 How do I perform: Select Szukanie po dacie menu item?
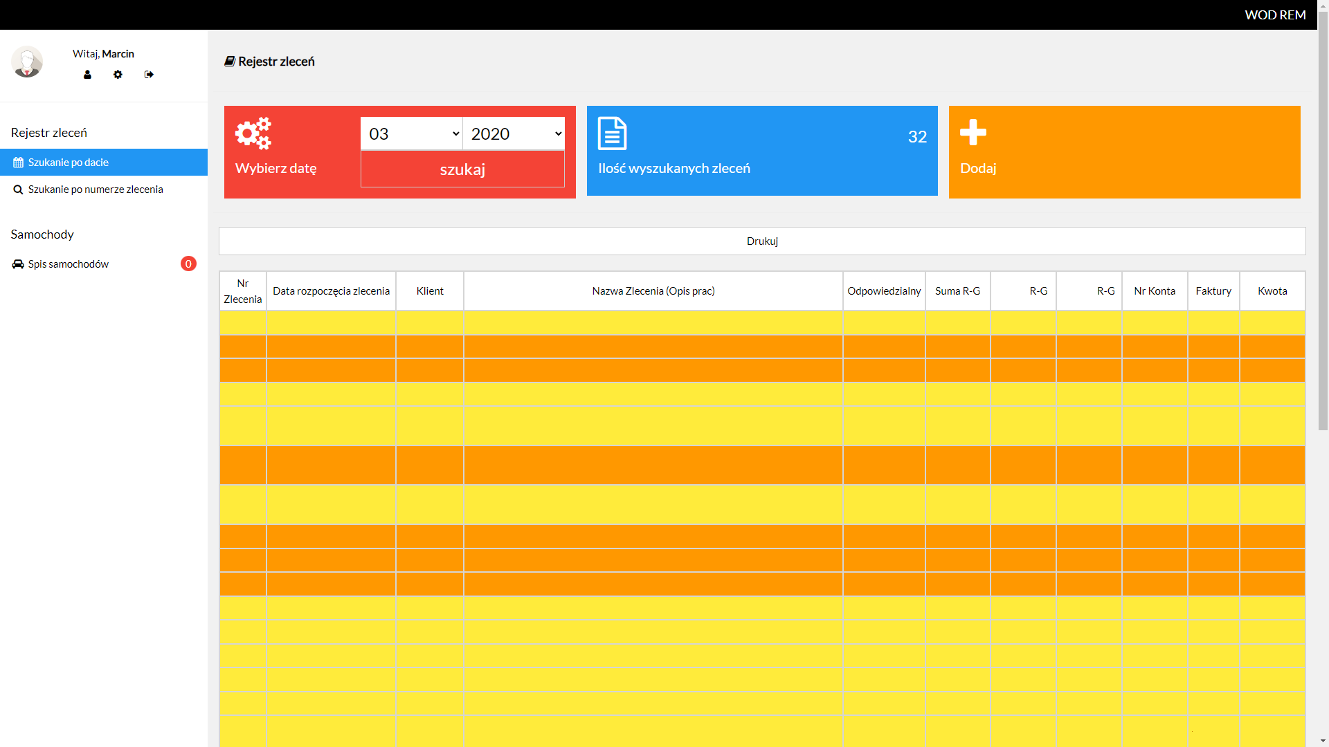coord(69,163)
